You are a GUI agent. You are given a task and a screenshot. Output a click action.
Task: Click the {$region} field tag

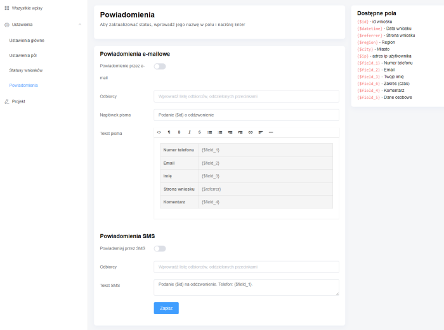(x=367, y=42)
